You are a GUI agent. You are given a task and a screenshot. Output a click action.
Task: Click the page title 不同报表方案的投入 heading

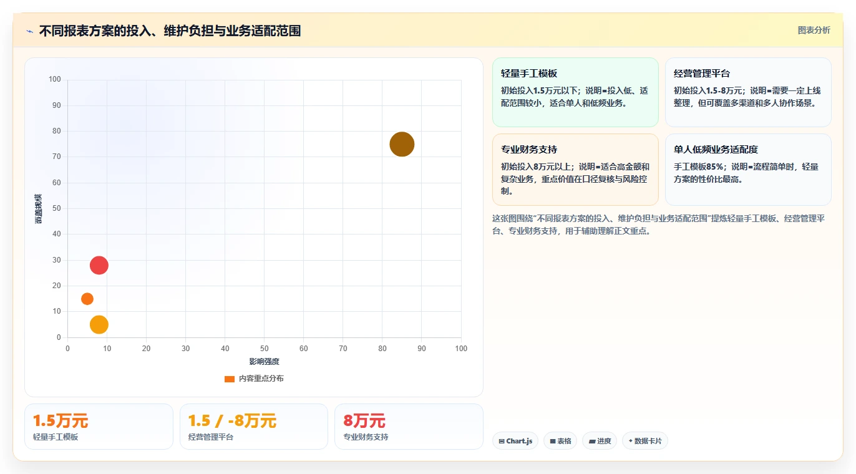[170, 31]
